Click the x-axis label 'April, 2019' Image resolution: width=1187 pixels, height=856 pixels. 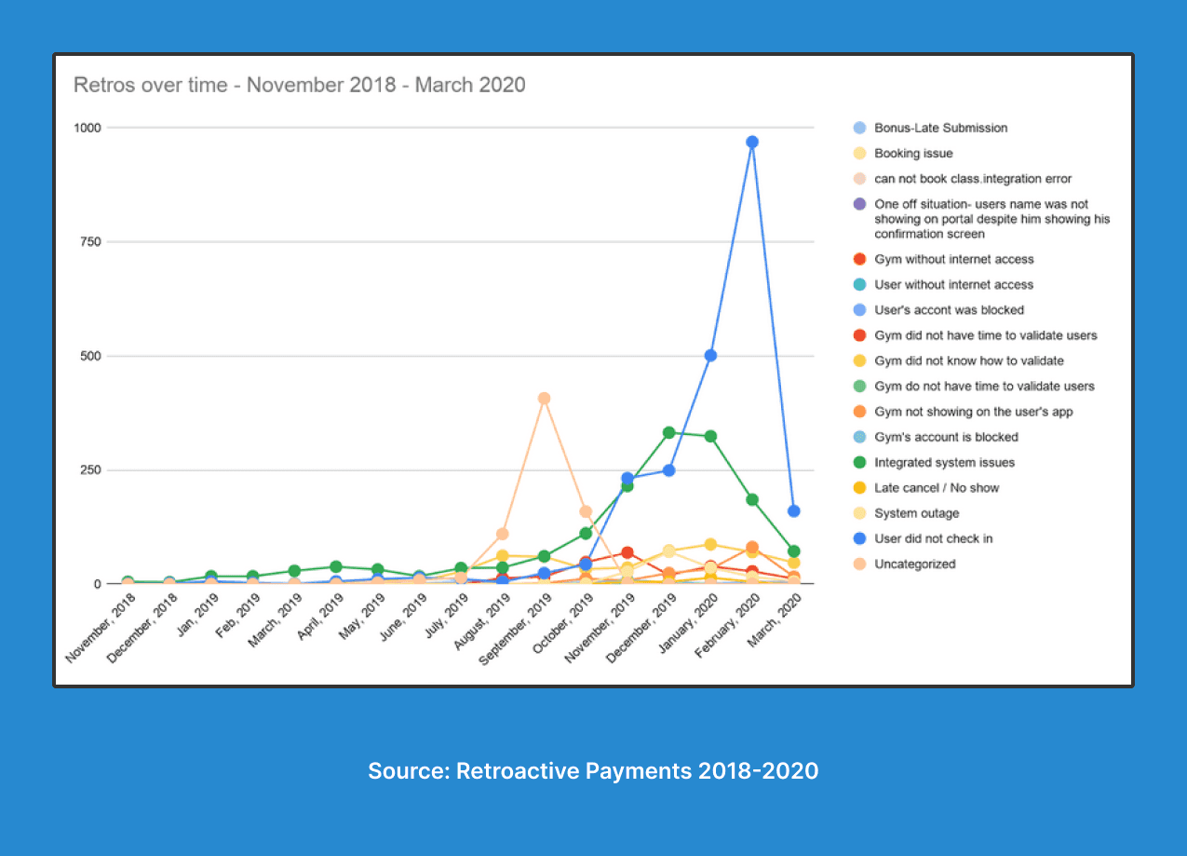click(x=317, y=618)
